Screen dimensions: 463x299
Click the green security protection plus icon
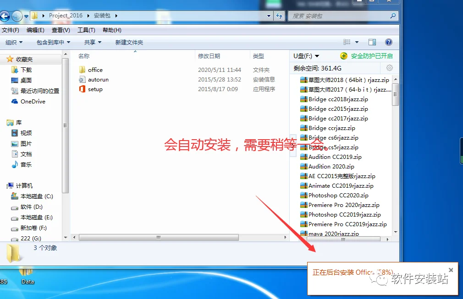point(344,56)
